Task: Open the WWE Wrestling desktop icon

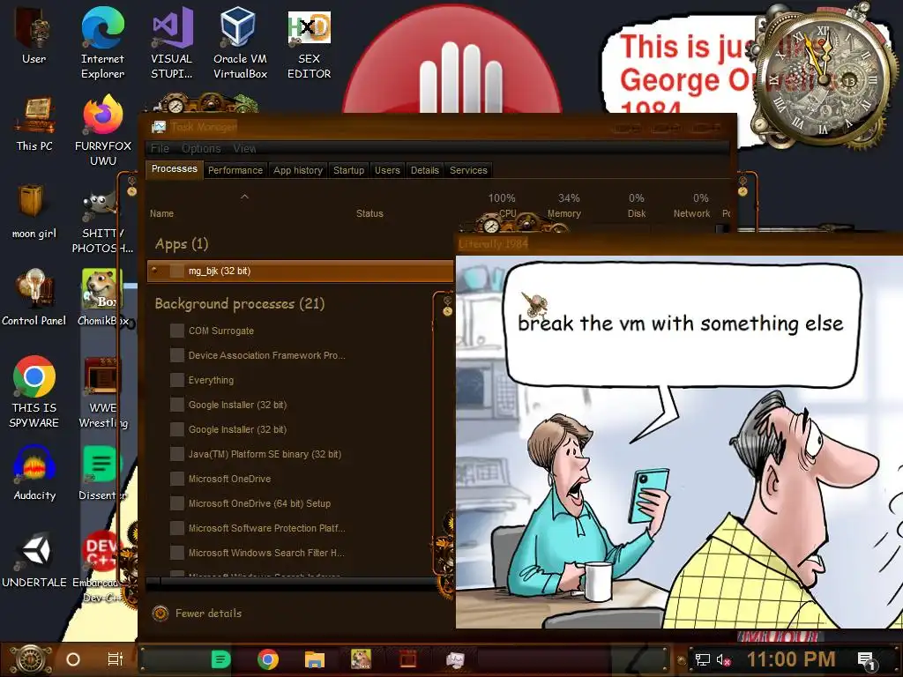Action: tap(102, 391)
